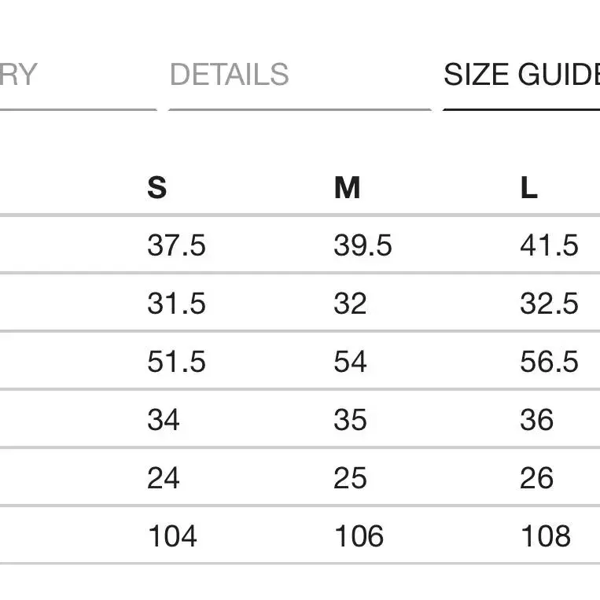Select the 35 value in M column
This screenshot has height=600, width=600.
pos(350,420)
